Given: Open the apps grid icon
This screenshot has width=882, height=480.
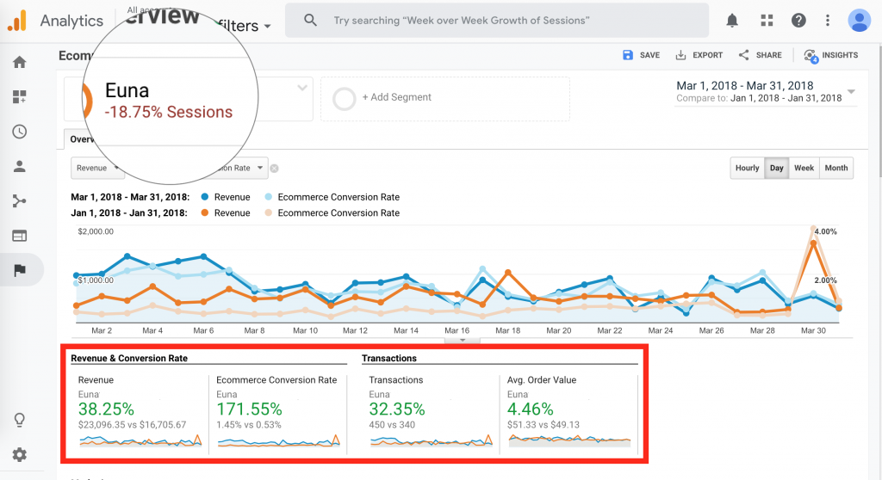Looking at the screenshot, I should (x=767, y=21).
